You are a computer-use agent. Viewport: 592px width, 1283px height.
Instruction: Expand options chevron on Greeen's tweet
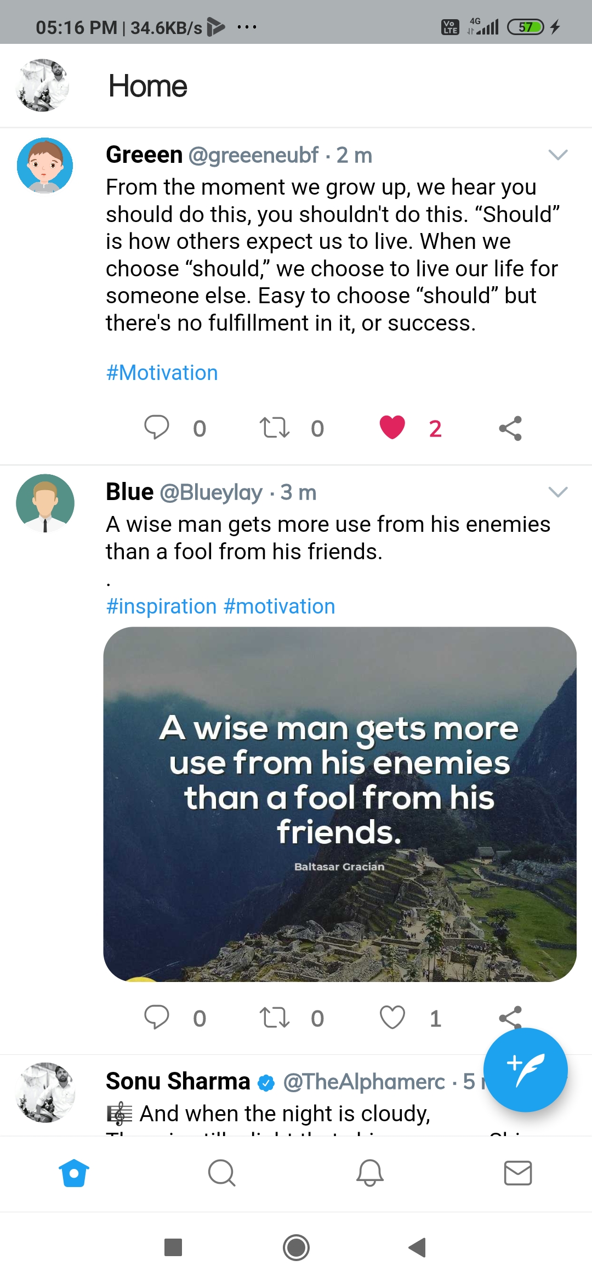(x=558, y=155)
